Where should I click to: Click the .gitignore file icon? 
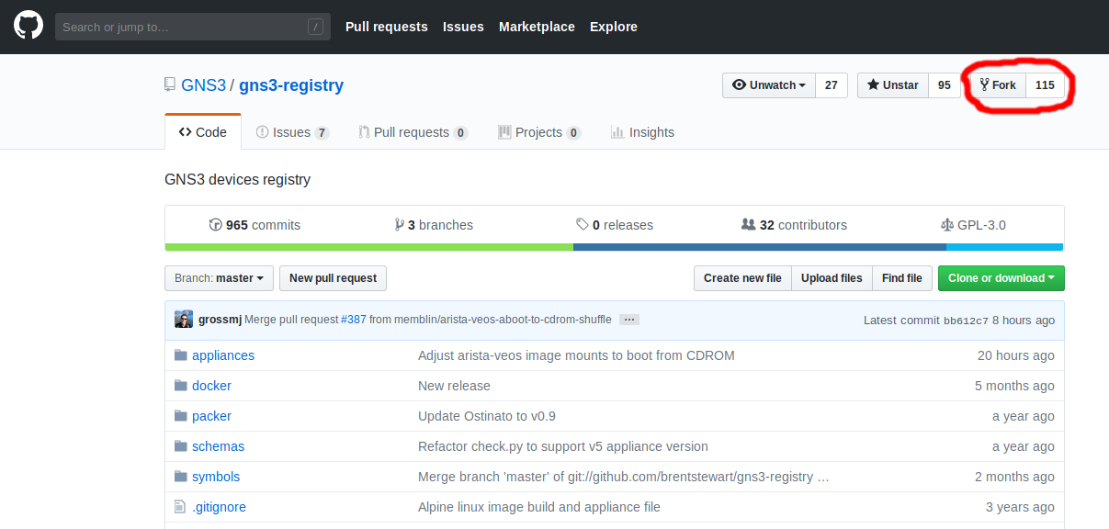click(x=181, y=507)
